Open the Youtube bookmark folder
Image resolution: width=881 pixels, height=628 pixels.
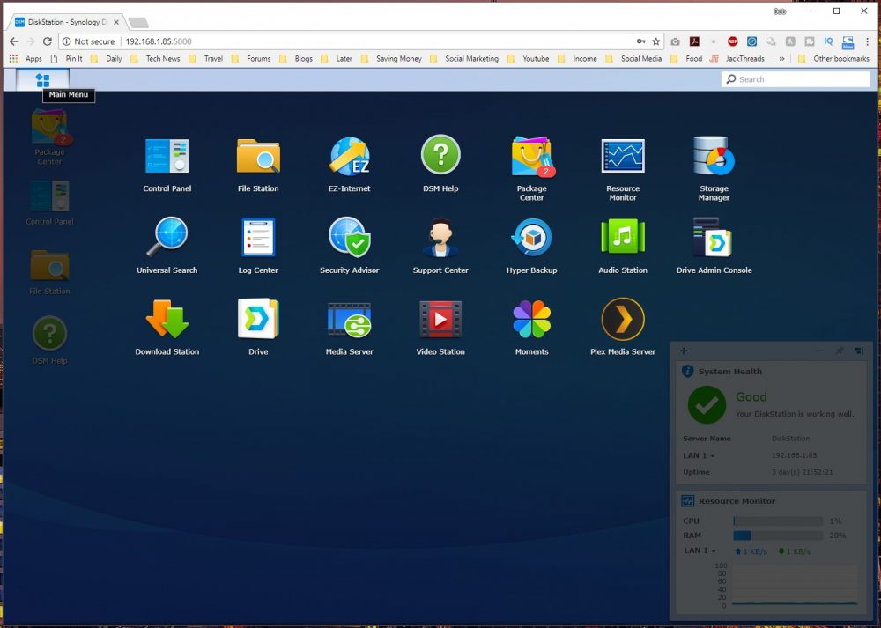529,58
